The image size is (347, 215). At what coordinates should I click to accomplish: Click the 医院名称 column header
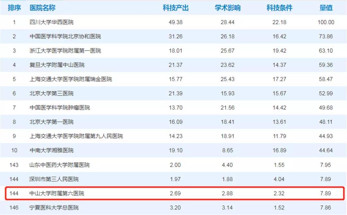42,8
